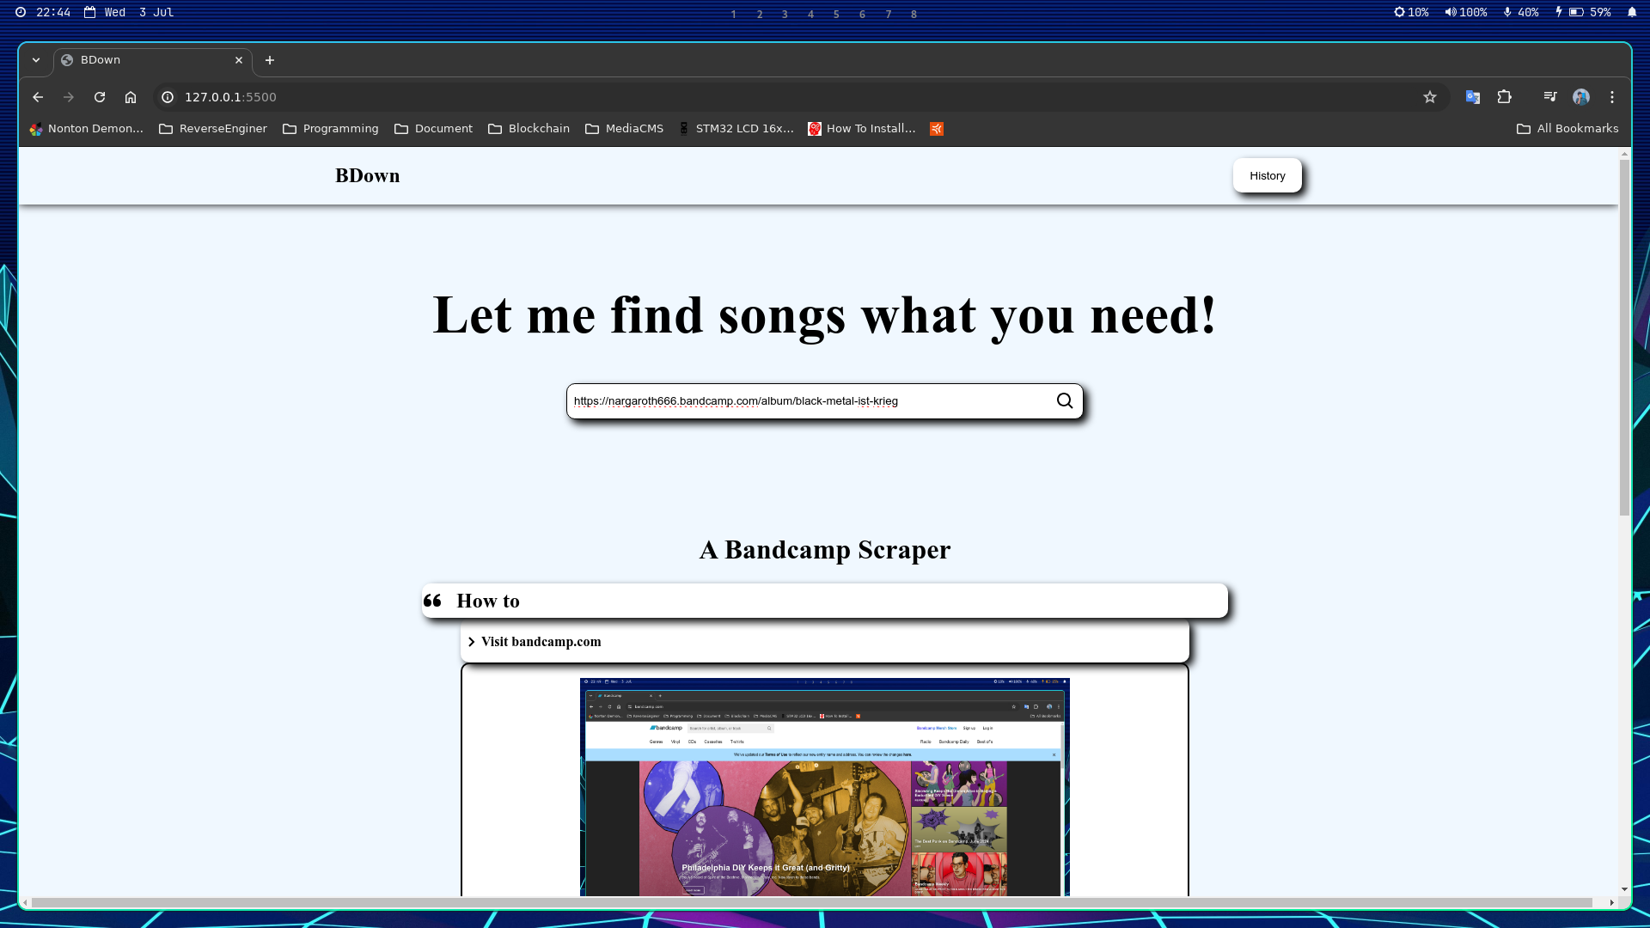
Task: Toggle notifications with the bell icon
Action: coord(1632,12)
